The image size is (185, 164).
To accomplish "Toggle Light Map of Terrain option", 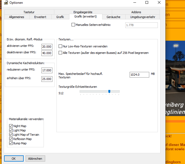I will [11, 135].
